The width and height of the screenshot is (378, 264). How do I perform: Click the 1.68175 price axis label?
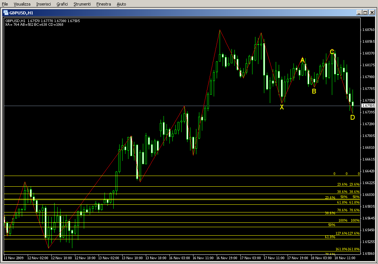(369, 65)
